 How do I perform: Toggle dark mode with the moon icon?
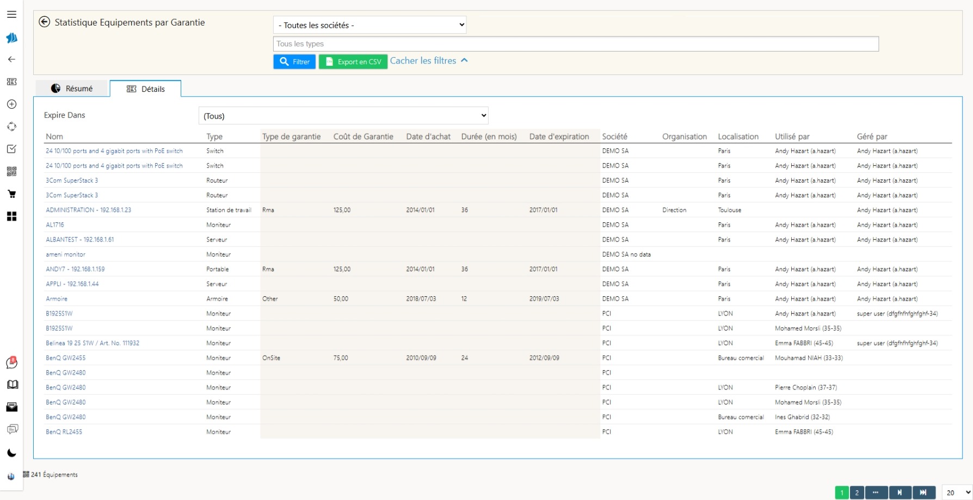point(11,453)
